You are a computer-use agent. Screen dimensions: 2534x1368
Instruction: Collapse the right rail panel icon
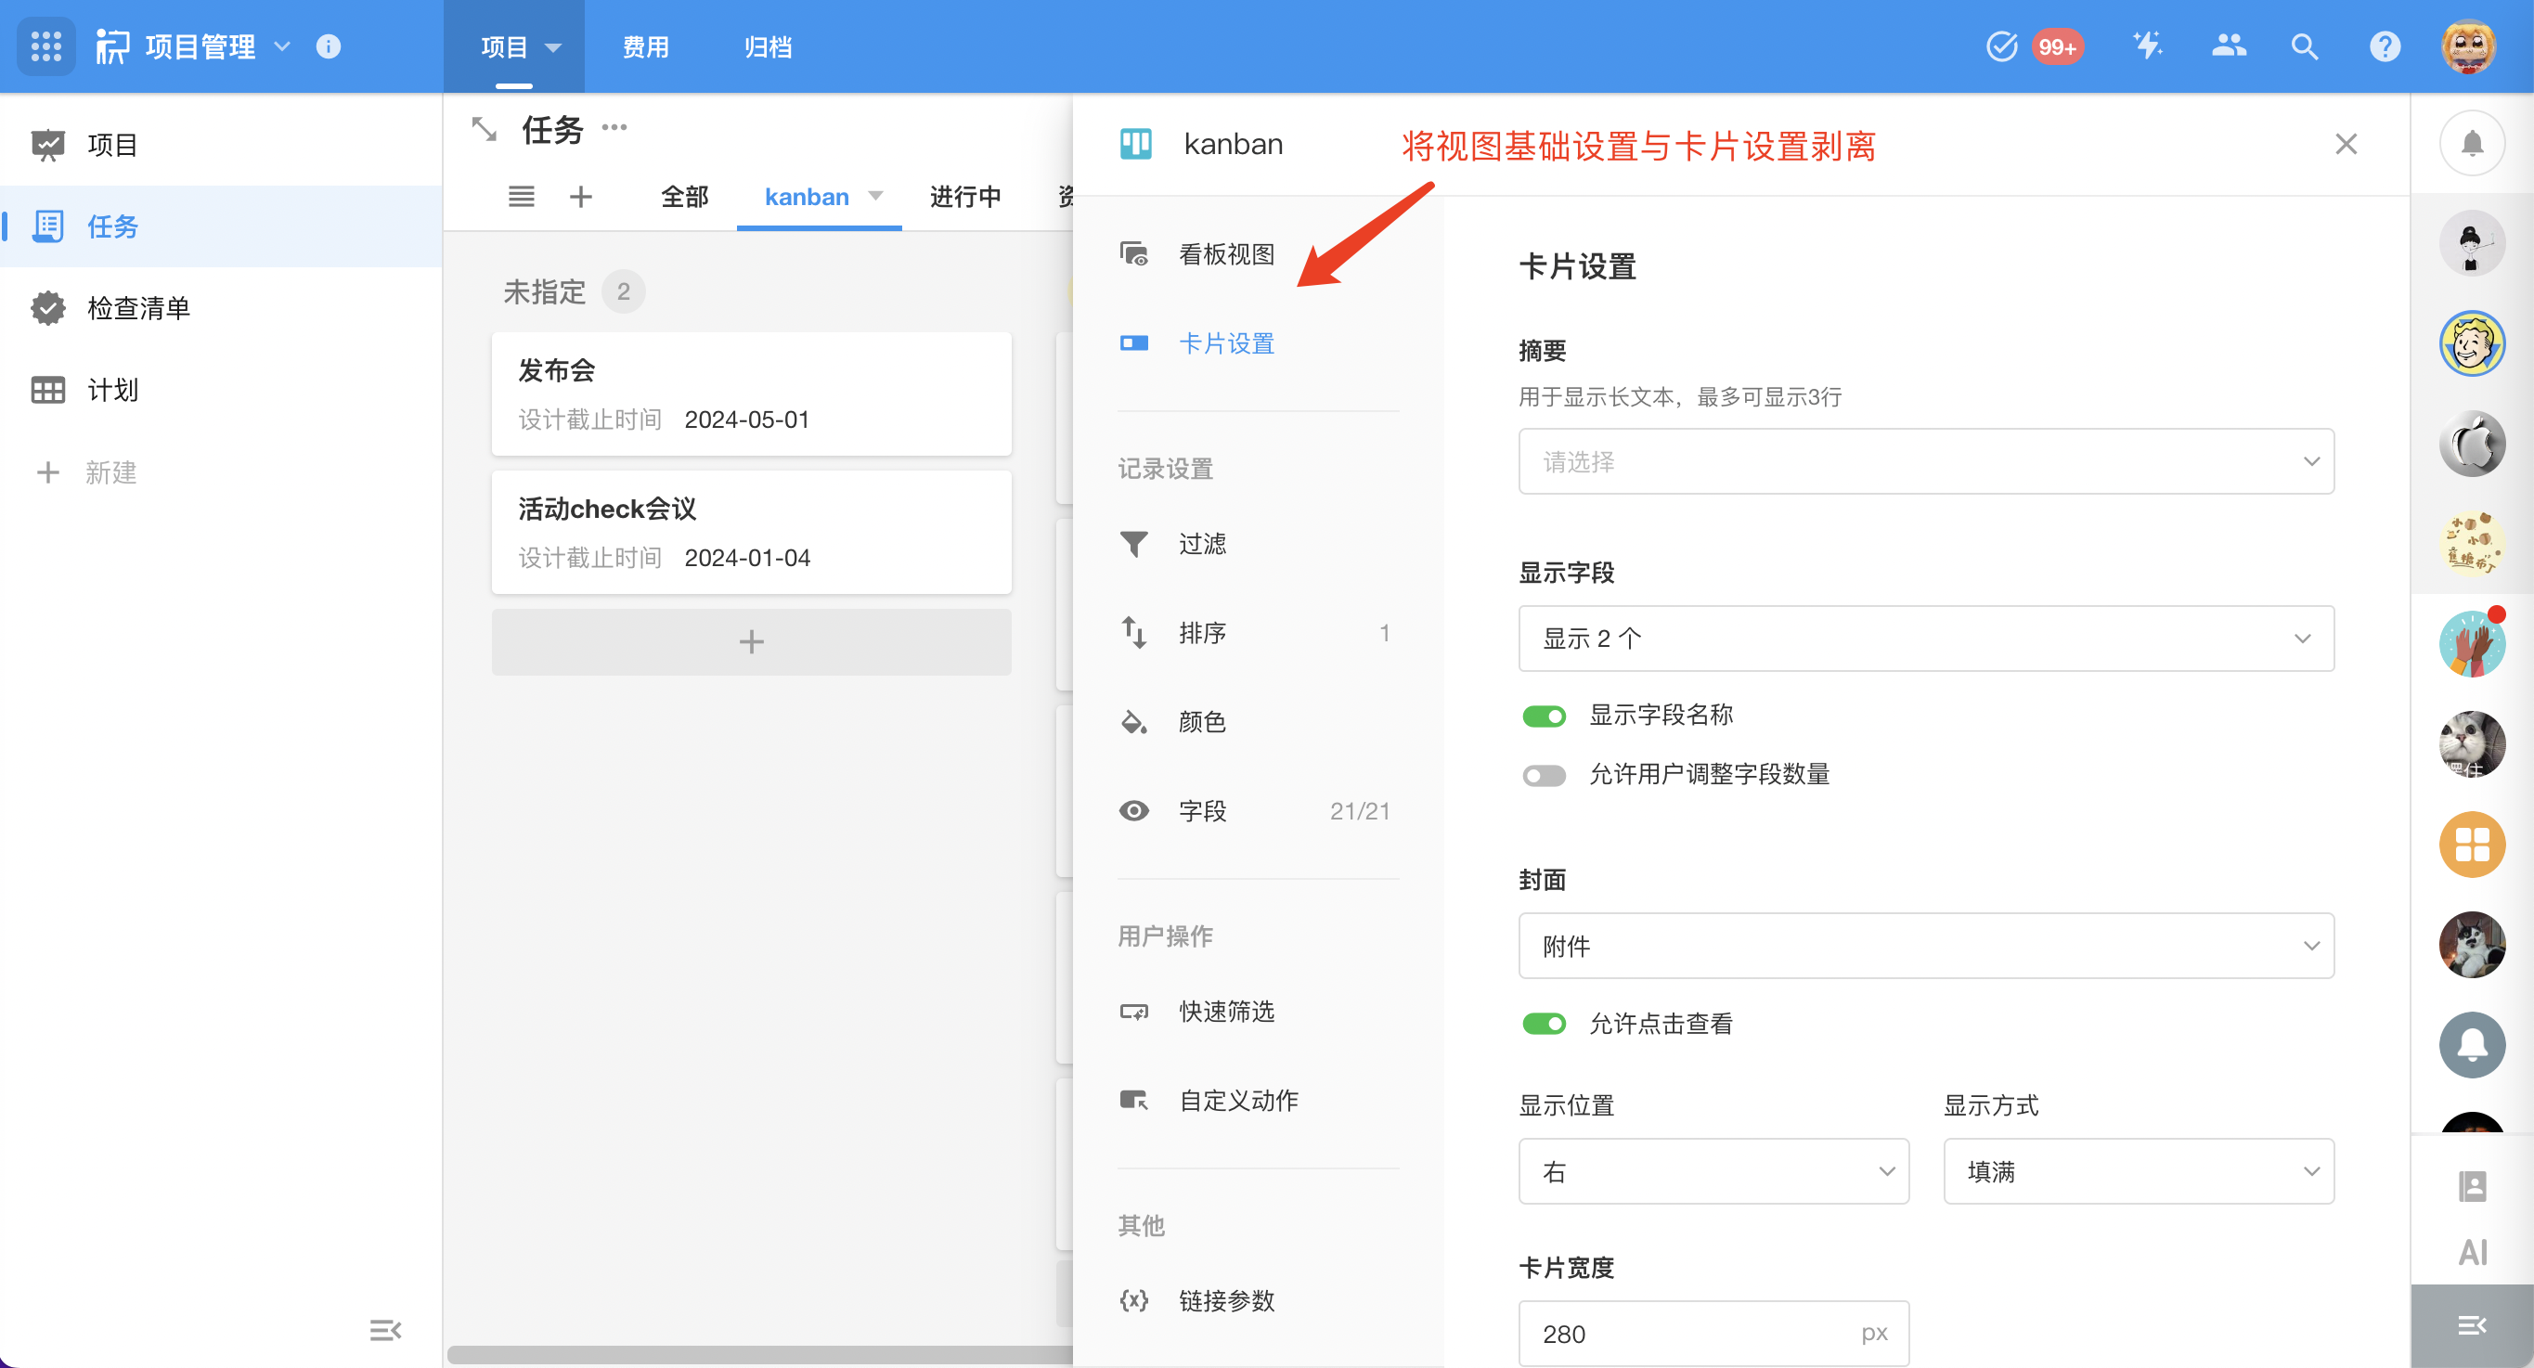coord(2472,1325)
